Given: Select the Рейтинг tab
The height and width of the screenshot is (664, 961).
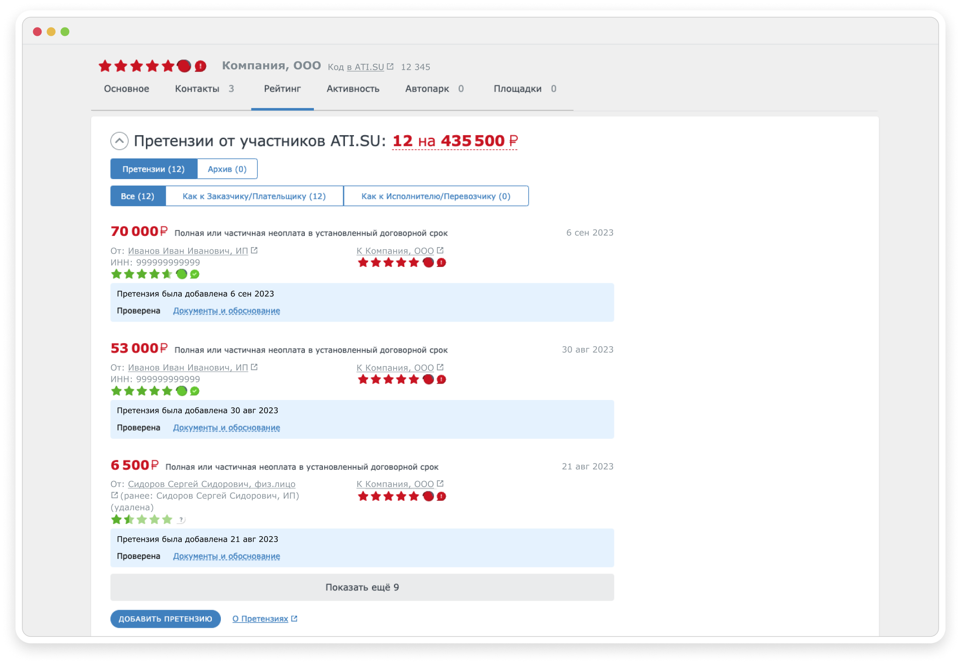Looking at the screenshot, I should tap(282, 89).
